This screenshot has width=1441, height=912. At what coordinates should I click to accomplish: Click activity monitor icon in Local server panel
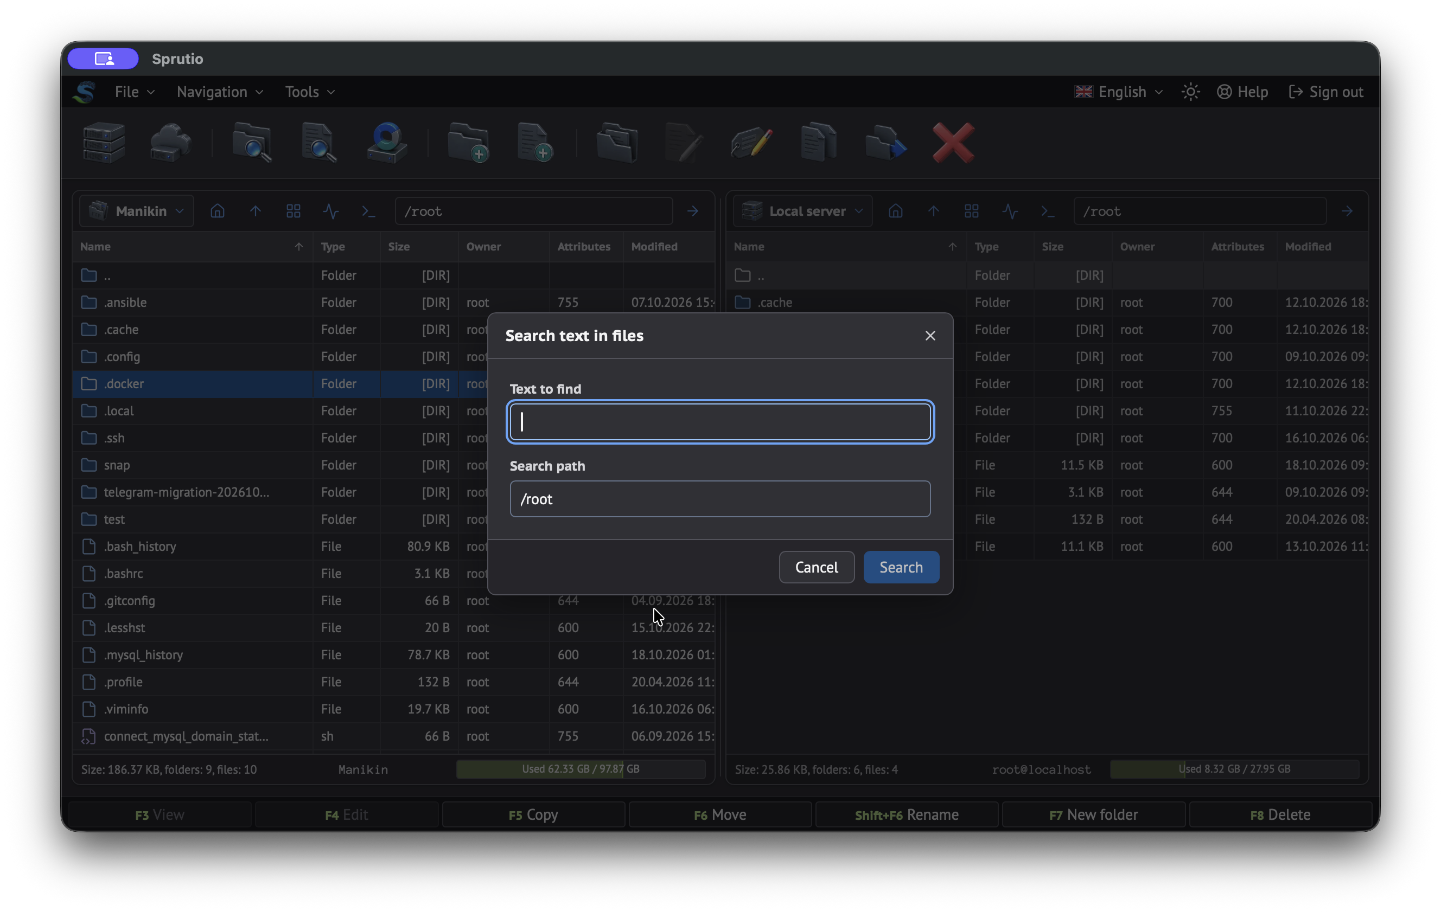pos(1010,211)
